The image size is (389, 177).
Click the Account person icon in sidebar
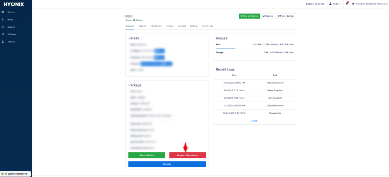coord(3,42)
